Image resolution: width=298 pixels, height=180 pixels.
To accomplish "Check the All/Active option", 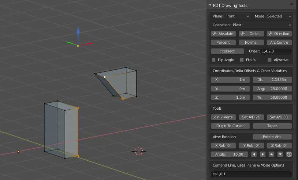I will (270, 60).
